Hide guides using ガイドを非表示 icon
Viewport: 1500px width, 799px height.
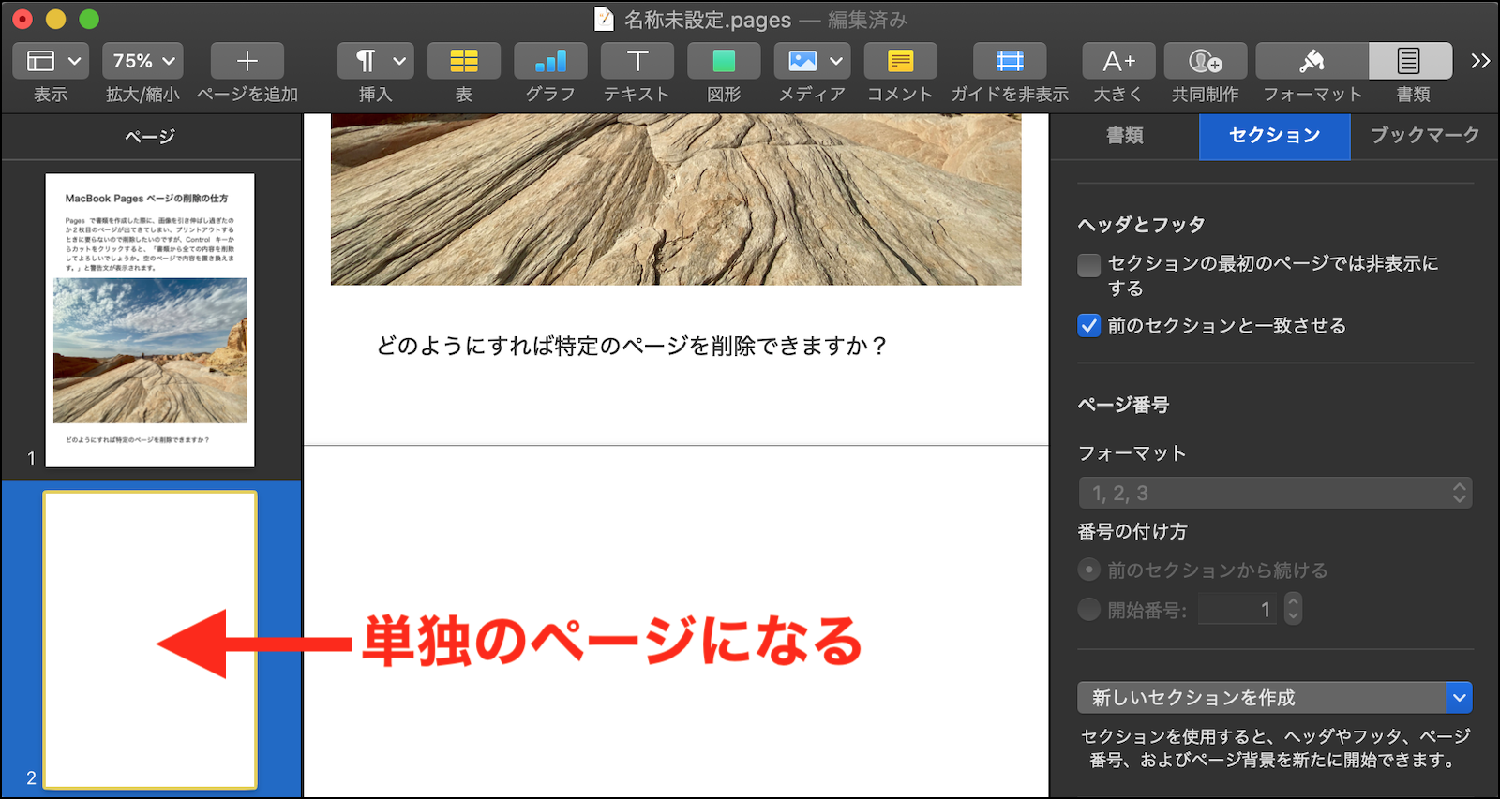pyautogui.click(x=1009, y=62)
